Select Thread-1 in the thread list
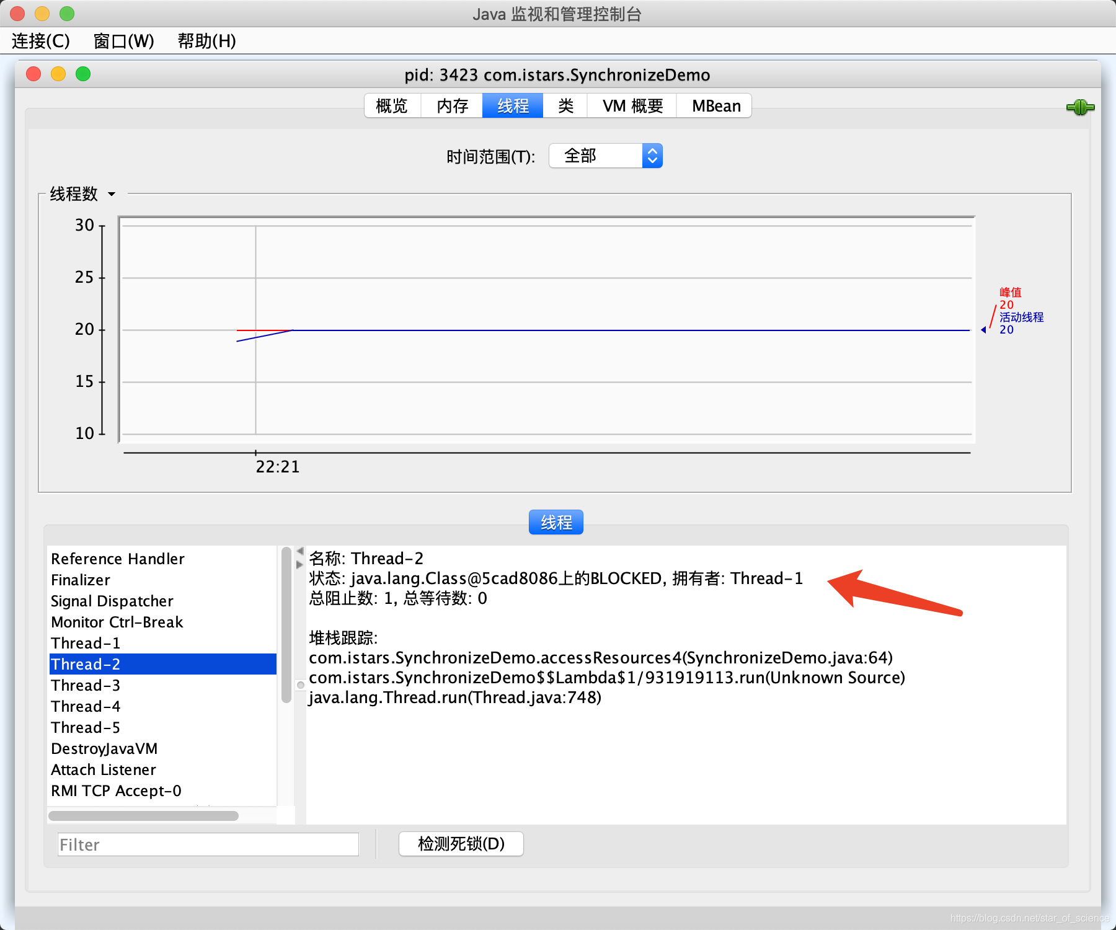The image size is (1116, 930). (162, 643)
